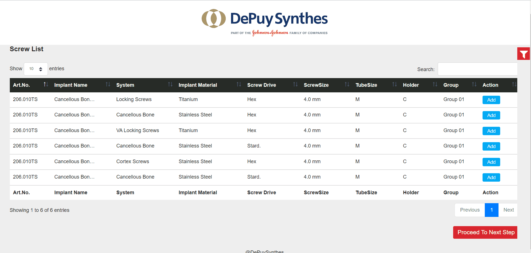Viewport: 531px width, 253px height.
Task: Click the 'Screw List' heading
Action: click(27, 49)
